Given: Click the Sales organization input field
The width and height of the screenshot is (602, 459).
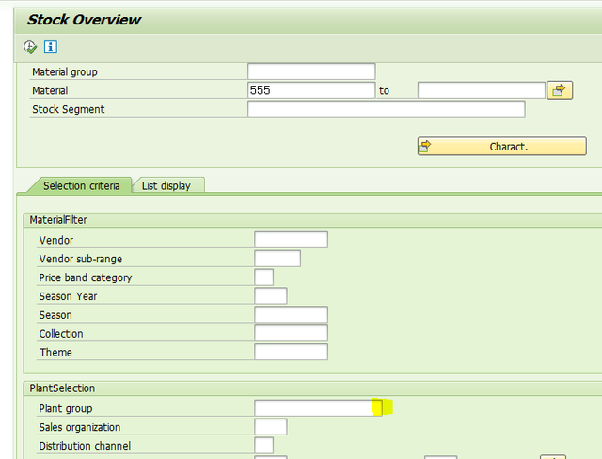Looking at the screenshot, I should click(x=271, y=427).
